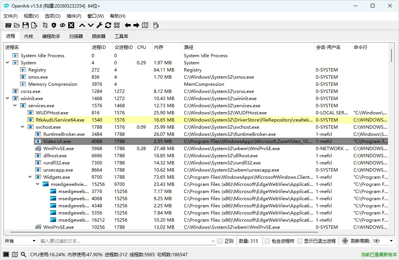The image size is (399, 260).
Task: Open the 插件(P) menu
Action: click(74, 16)
